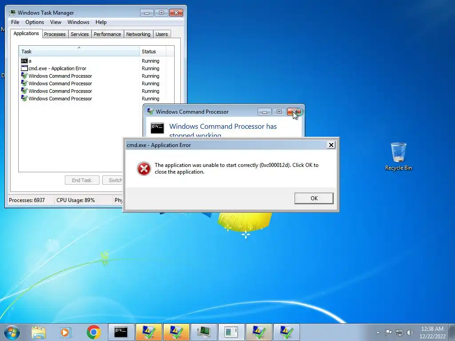Open the Windows menu in Task Manager

point(78,22)
